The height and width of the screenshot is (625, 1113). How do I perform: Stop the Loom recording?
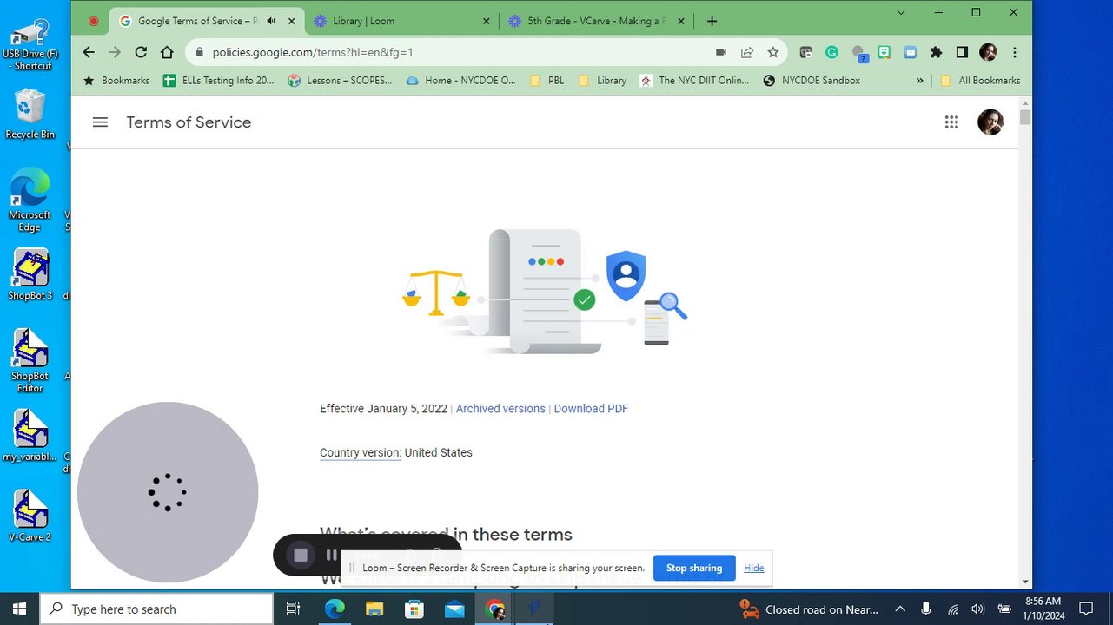pos(301,555)
